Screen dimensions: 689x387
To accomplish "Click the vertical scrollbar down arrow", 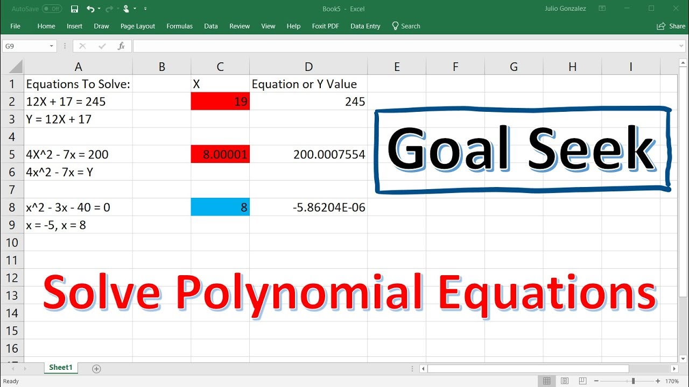I will click(x=683, y=359).
